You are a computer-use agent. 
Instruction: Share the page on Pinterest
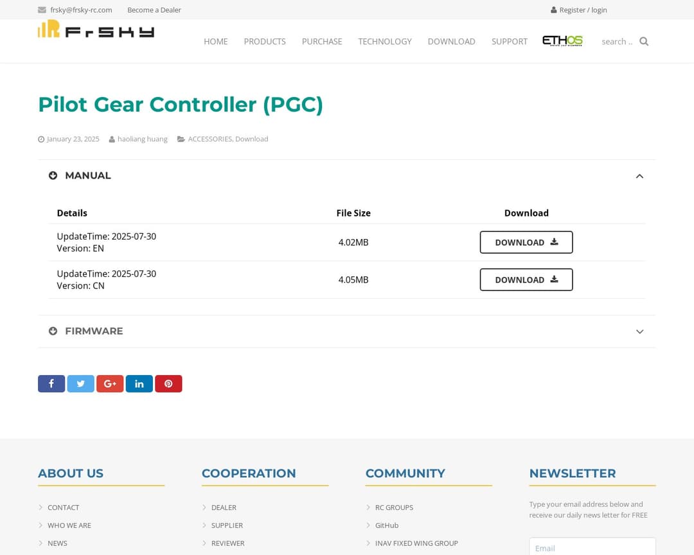pyautogui.click(x=168, y=383)
